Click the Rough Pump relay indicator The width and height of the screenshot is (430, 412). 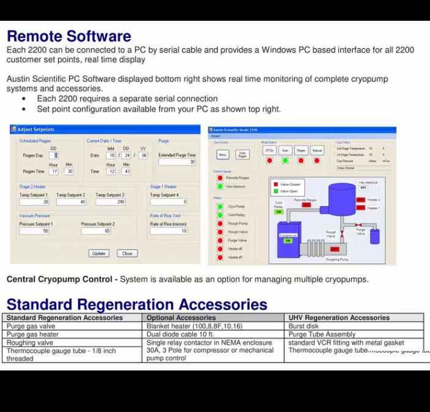click(x=220, y=224)
